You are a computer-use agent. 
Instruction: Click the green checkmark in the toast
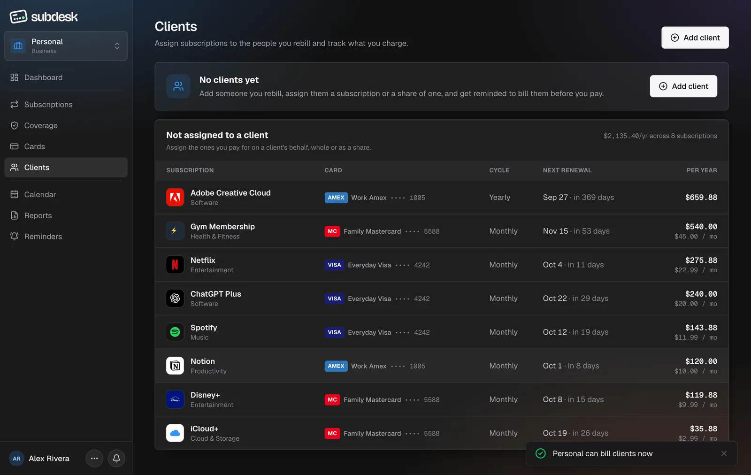pyautogui.click(x=541, y=453)
